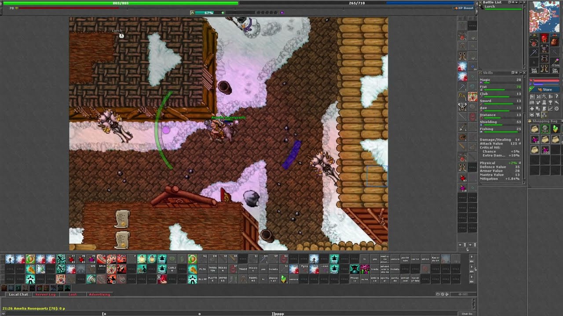Switch to Local Chat tab
This screenshot has width=563, height=316.
coord(18,294)
